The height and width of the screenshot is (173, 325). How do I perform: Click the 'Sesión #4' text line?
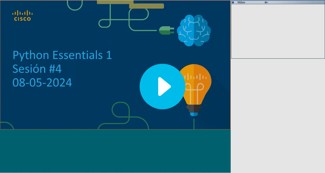pos(37,69)
